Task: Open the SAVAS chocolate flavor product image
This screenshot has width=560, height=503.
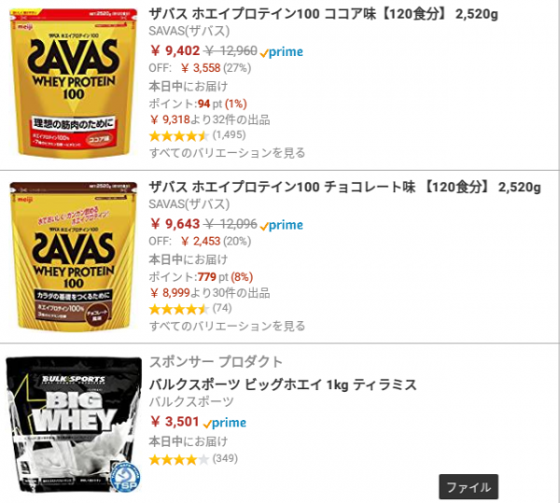Action: coord(73,257)
